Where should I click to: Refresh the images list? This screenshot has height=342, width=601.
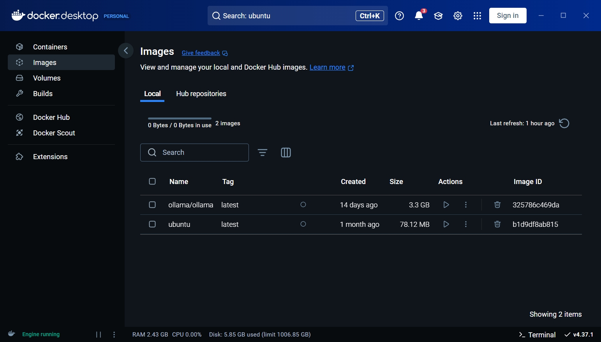pyautogui.click(x=564, y=123)
